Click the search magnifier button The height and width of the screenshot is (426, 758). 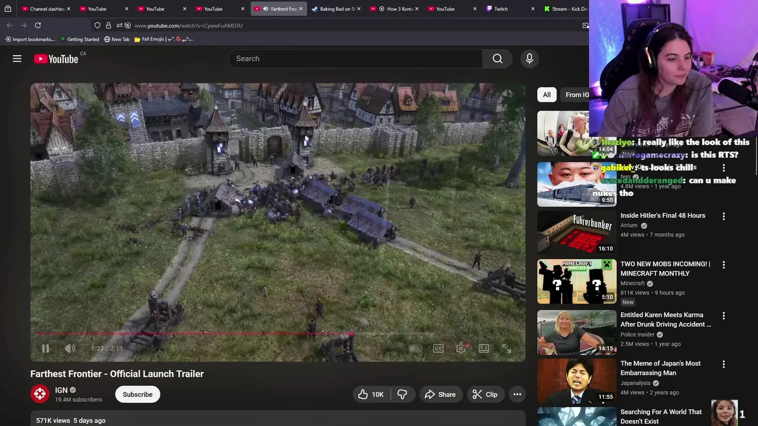coord(497,59)
